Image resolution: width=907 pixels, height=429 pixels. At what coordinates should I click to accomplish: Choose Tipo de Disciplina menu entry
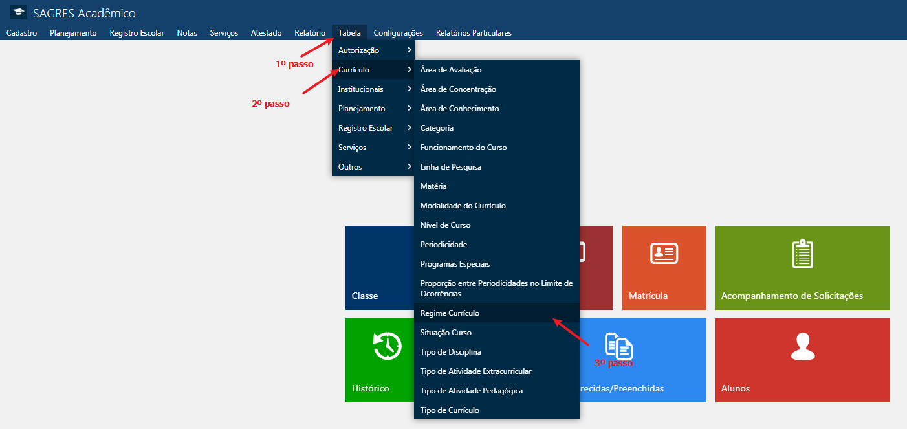[x=450, y=352]
